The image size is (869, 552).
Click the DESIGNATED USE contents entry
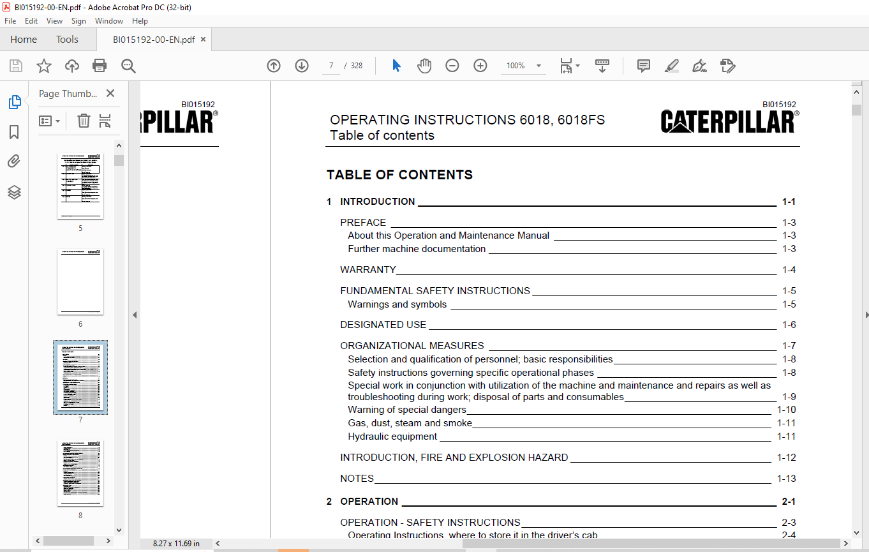tap(568, 325)
